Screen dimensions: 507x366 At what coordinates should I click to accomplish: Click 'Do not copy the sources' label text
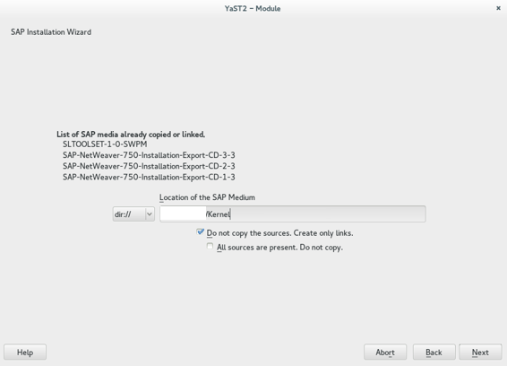tap(279, 233)
